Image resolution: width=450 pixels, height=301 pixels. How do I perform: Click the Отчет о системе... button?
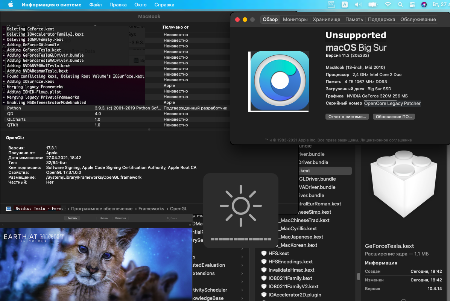coord(347,117)
